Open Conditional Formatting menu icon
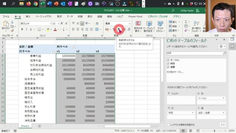The width and height of the screenshot is (236, 133). coord(138,26)
